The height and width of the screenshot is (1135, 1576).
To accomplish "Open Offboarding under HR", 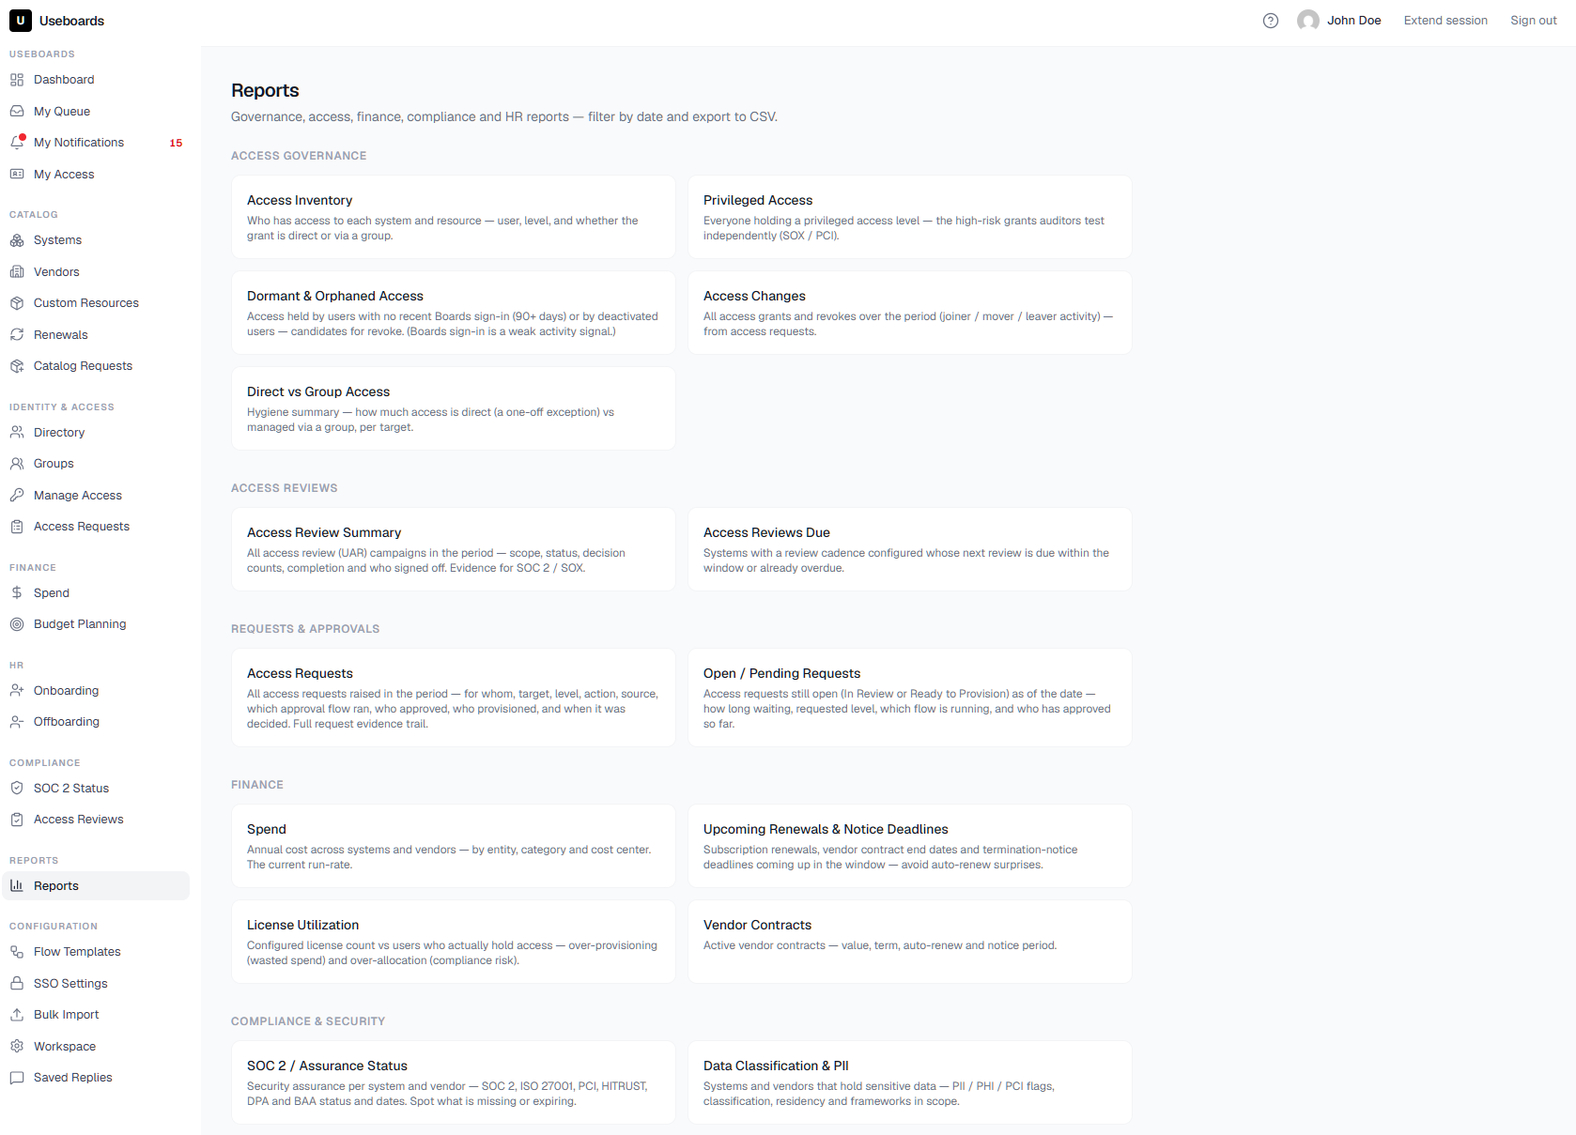I will coord(96,722).
